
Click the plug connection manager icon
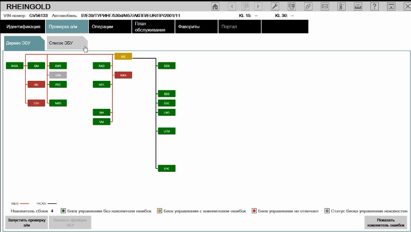tap(308, 6)
